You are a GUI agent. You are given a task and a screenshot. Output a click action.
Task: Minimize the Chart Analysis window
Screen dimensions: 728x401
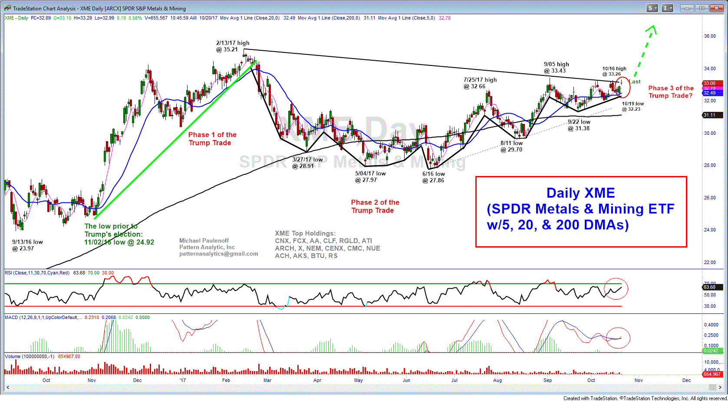(x=687, y=8)
